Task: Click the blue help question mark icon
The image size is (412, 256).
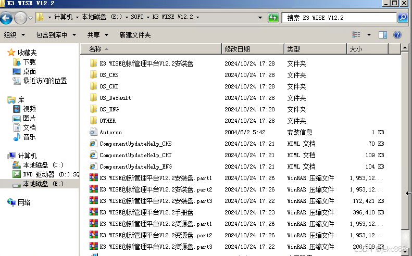Action: pos(397,35)
